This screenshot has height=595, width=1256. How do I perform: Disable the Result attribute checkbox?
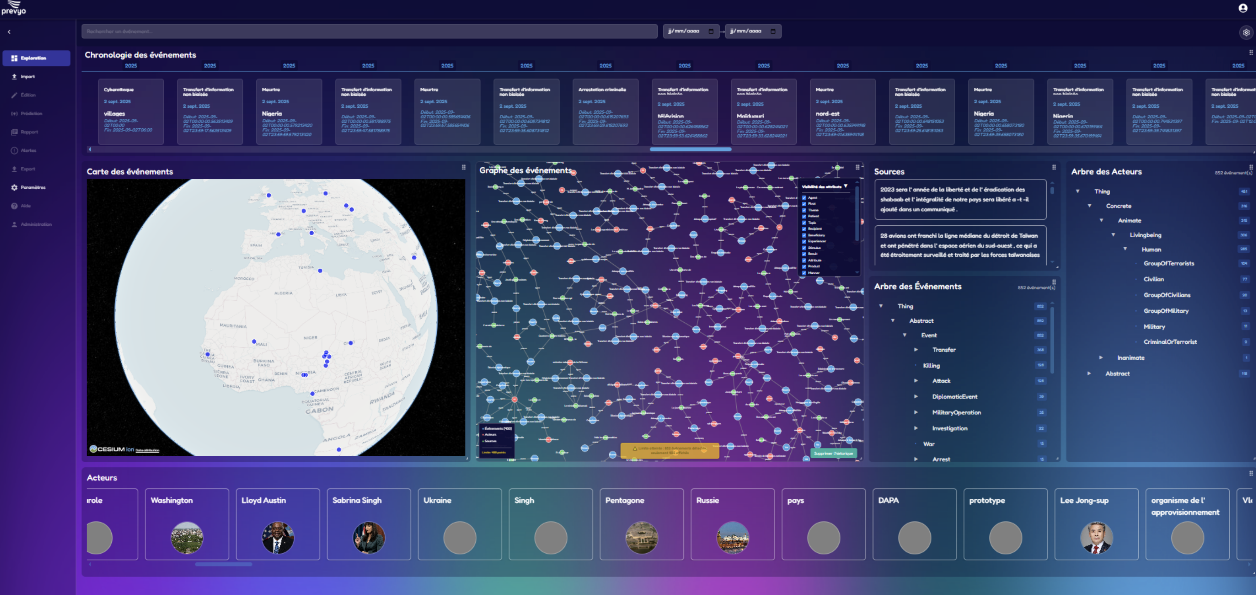click(x=804, y=253)
